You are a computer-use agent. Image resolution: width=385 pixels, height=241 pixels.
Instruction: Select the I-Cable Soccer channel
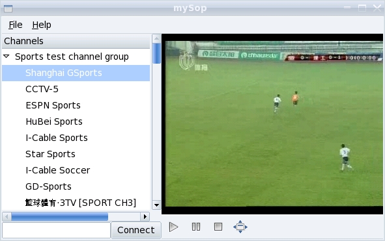point(76,170)
